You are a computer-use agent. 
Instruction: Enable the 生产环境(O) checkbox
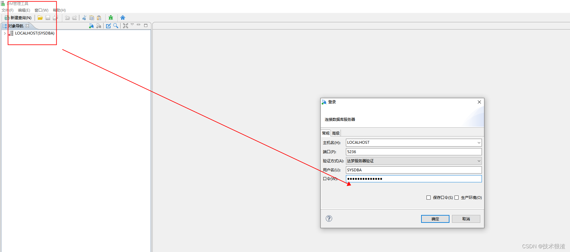pyautogui.click(x=456, y=197)
